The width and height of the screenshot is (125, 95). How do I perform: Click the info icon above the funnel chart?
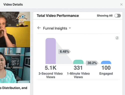[x=117, y=38]
